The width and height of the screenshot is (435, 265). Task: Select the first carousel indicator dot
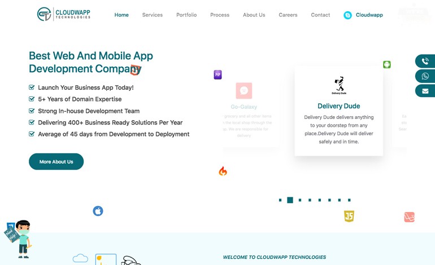point(280,200)
